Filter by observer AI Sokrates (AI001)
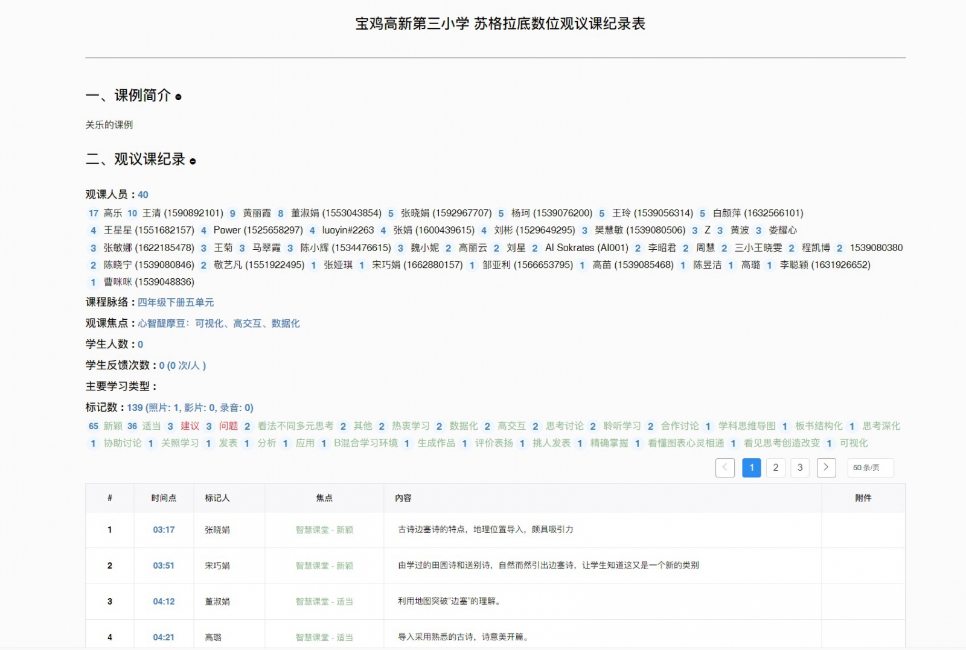 point(586,247)
